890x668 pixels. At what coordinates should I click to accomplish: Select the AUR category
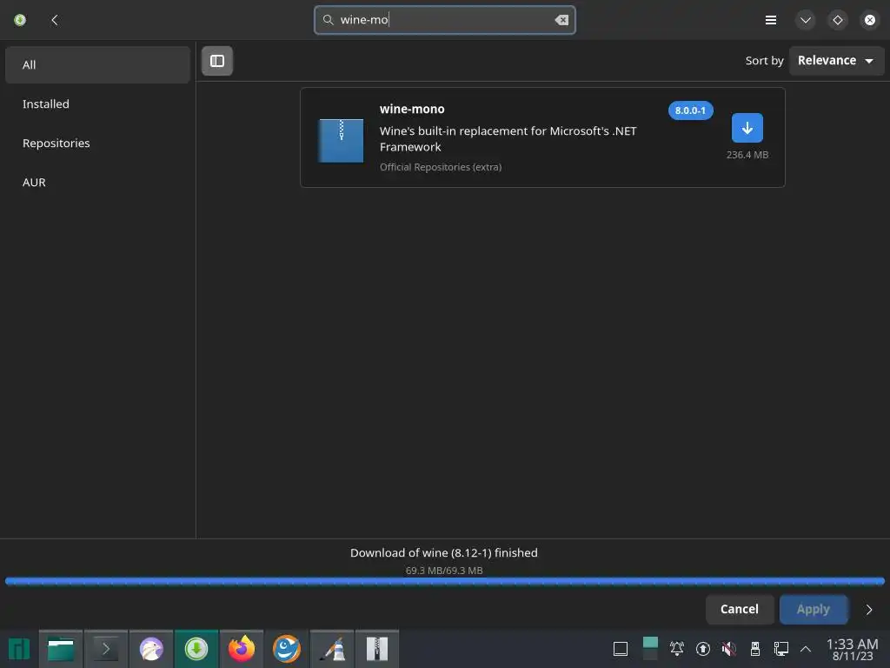point(97,183)
